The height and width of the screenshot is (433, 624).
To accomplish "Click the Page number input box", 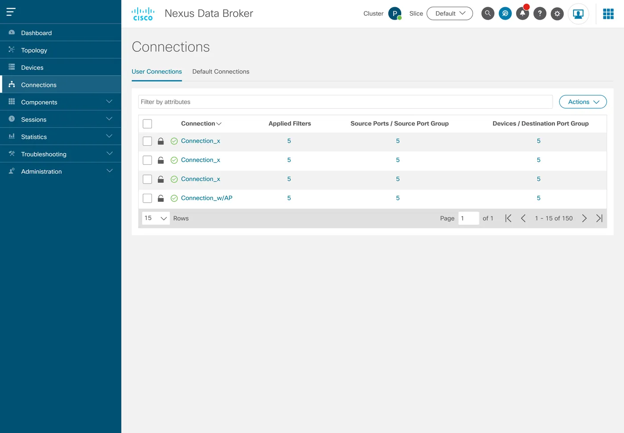I will tap(469, 218).
